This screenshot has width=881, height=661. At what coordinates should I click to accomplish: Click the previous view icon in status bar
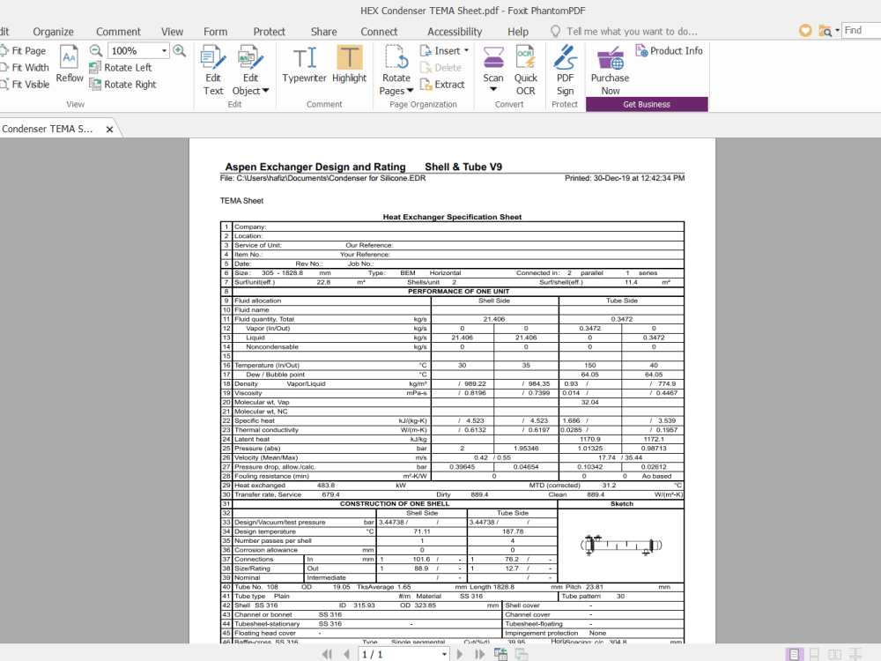pos(500,654)
